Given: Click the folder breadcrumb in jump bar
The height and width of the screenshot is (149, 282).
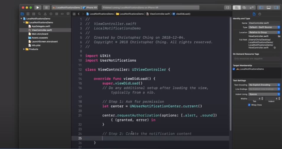Looking at the screenshot, I should 130,14.
